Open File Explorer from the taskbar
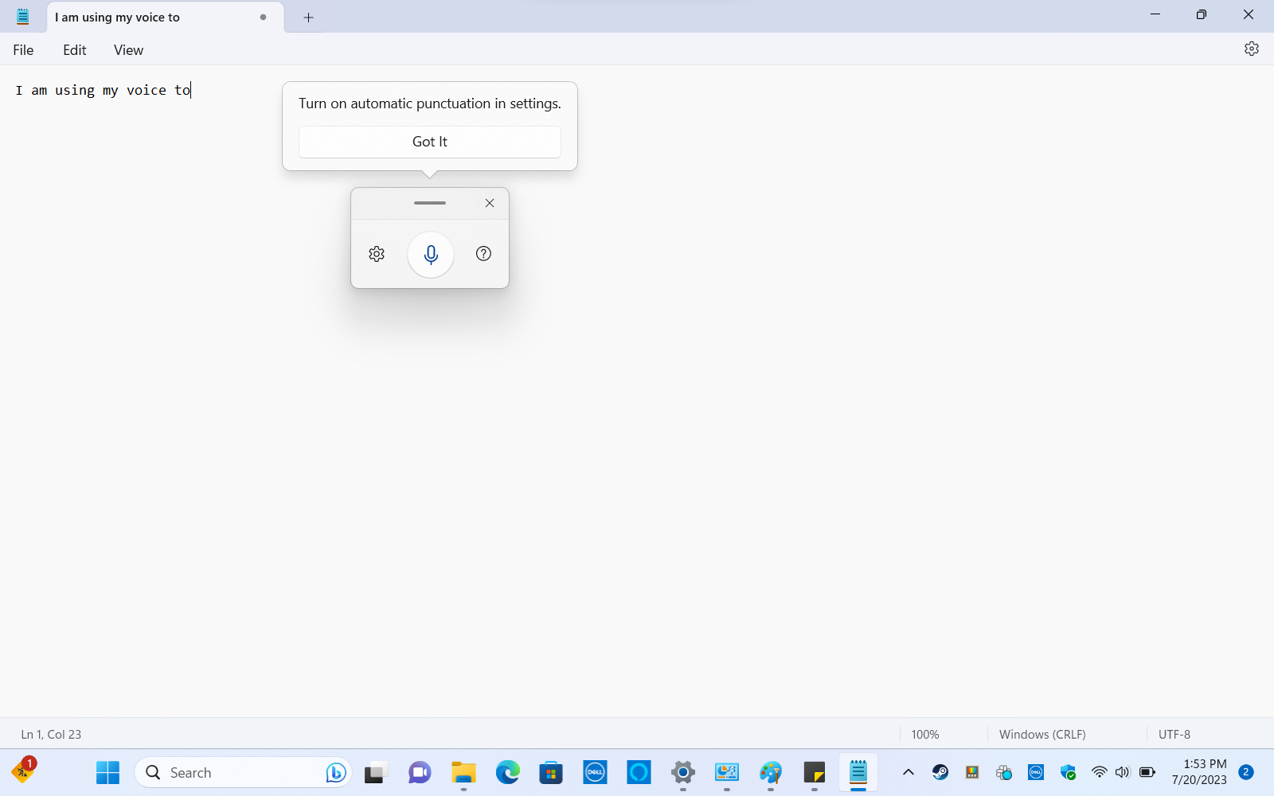 pyautogui.click(x=463, y=773)
